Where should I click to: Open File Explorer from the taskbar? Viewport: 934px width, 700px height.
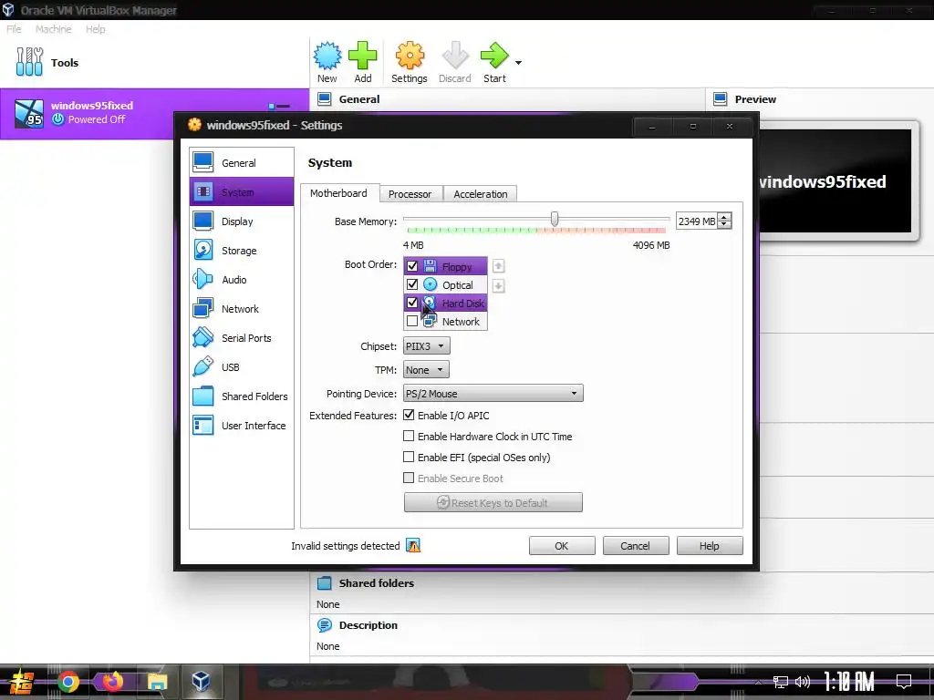pyautogui.click(x=157, y=682)
